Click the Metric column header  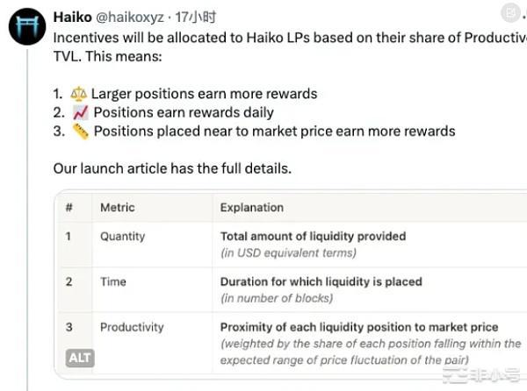pos(118,208)
